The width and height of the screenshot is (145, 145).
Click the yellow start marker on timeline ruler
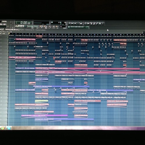[9, 34]
